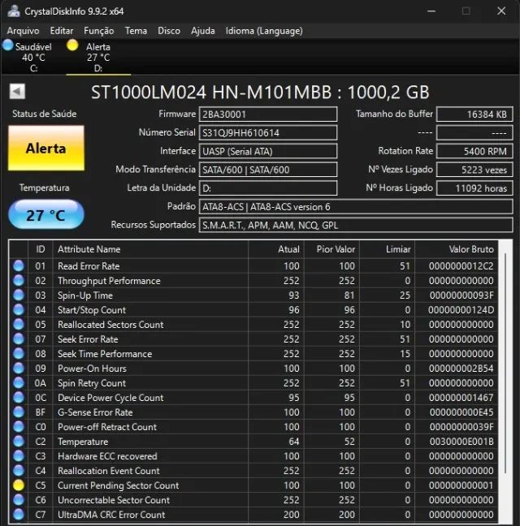Click status orb of Hardware ECC recovered row
The width and height of the screenshot is (520, 526).
(x=19, y=456)
